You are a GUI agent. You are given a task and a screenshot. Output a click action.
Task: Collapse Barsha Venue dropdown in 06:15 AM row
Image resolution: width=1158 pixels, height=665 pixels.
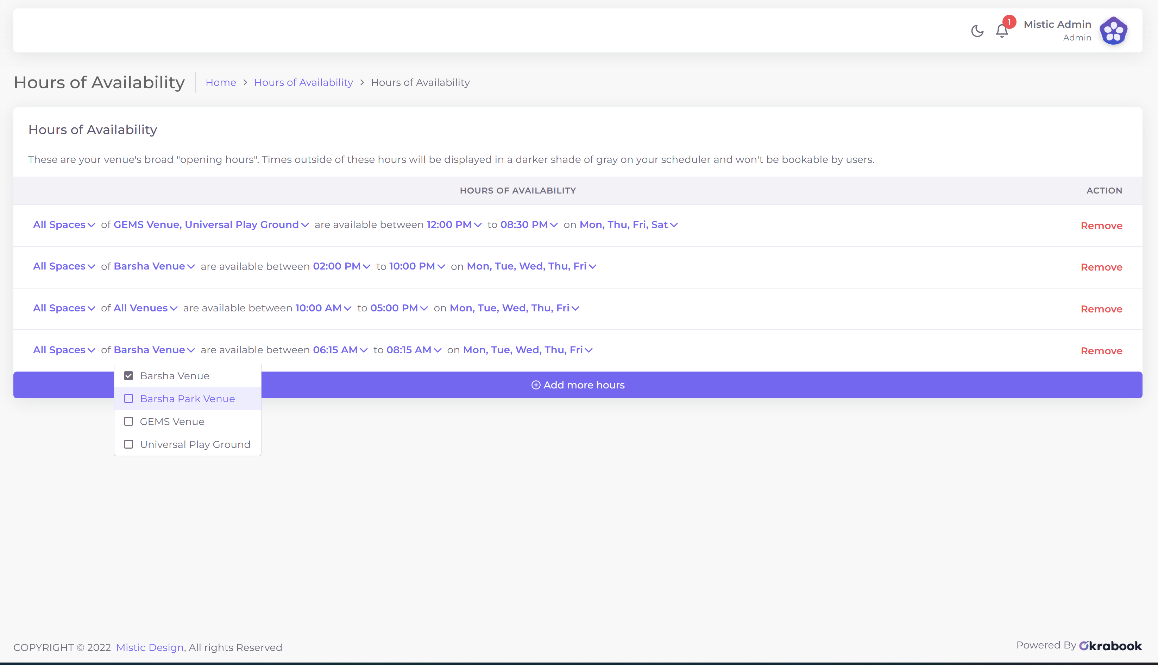click(x=155, y=350)
